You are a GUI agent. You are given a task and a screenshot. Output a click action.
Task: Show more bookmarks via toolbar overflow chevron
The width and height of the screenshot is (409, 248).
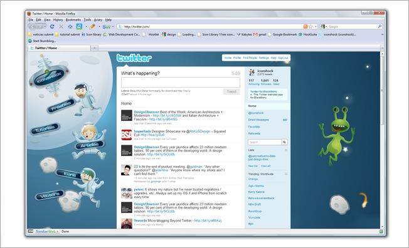382,34
